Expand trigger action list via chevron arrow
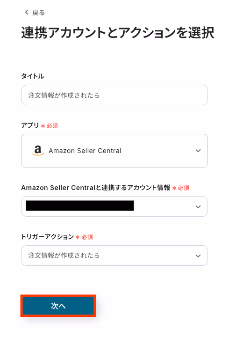 pos(198,256)
